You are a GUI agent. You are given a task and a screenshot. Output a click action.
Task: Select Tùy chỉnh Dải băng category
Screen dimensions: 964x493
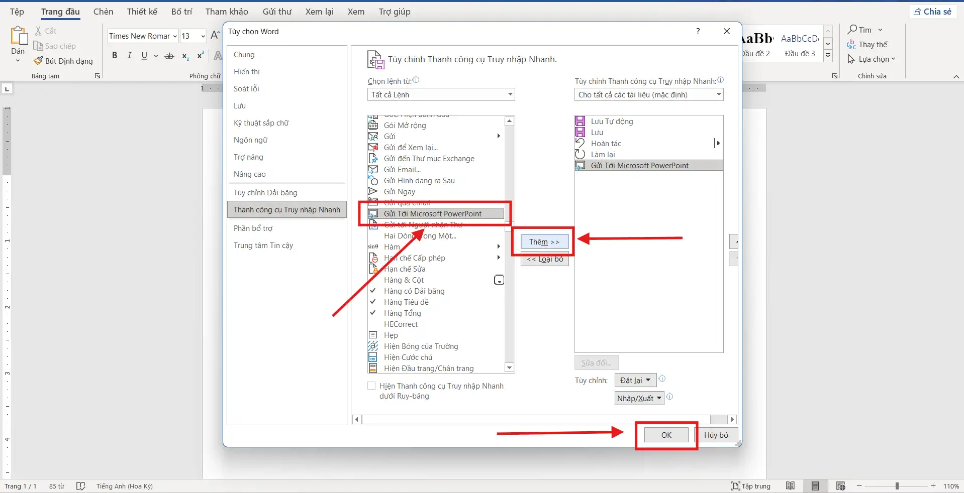(x=265, y=193)
